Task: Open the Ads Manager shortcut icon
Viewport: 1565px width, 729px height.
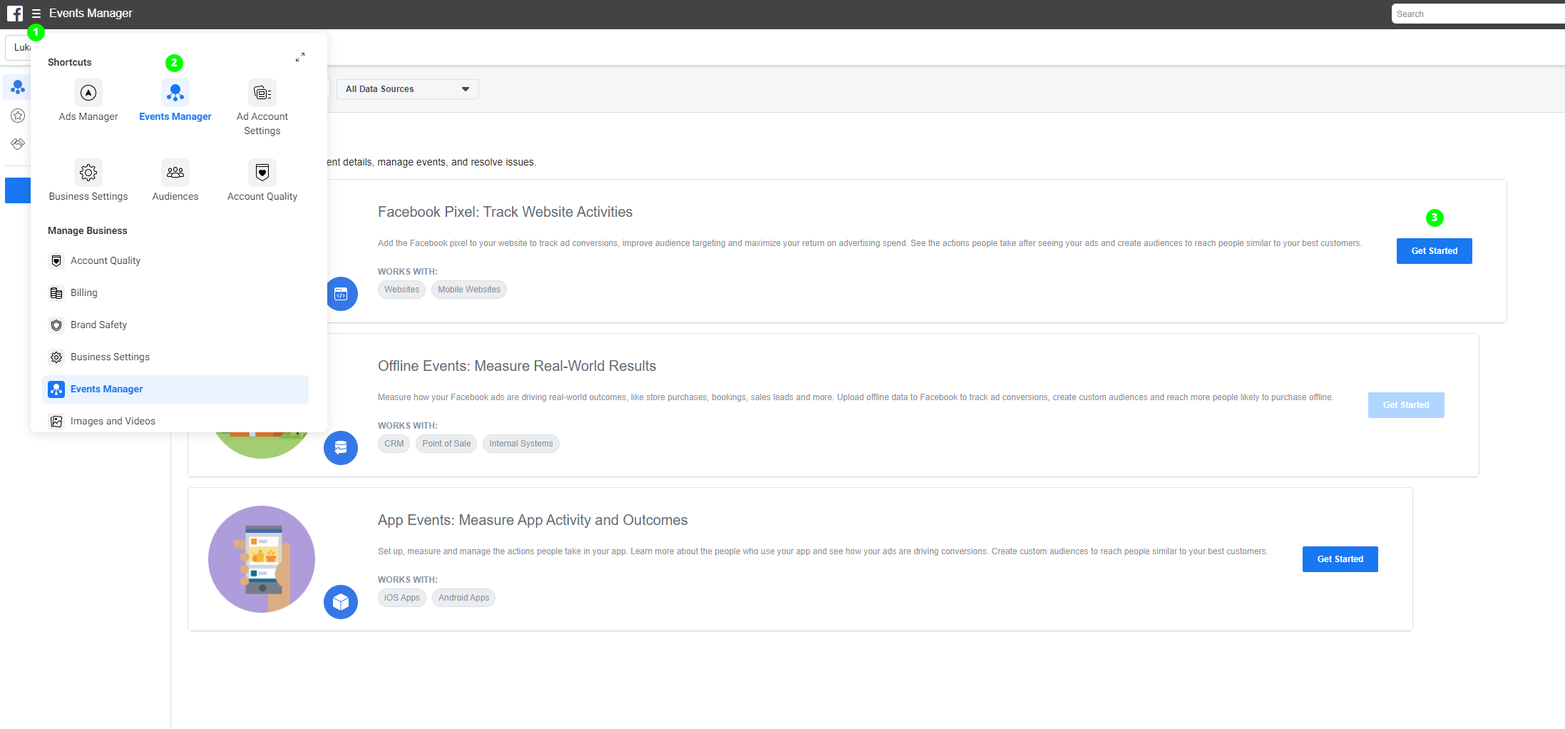Action: click(x=88, y=93)
